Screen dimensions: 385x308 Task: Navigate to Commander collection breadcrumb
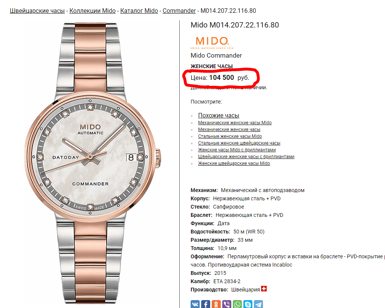(x=179, y=11)
